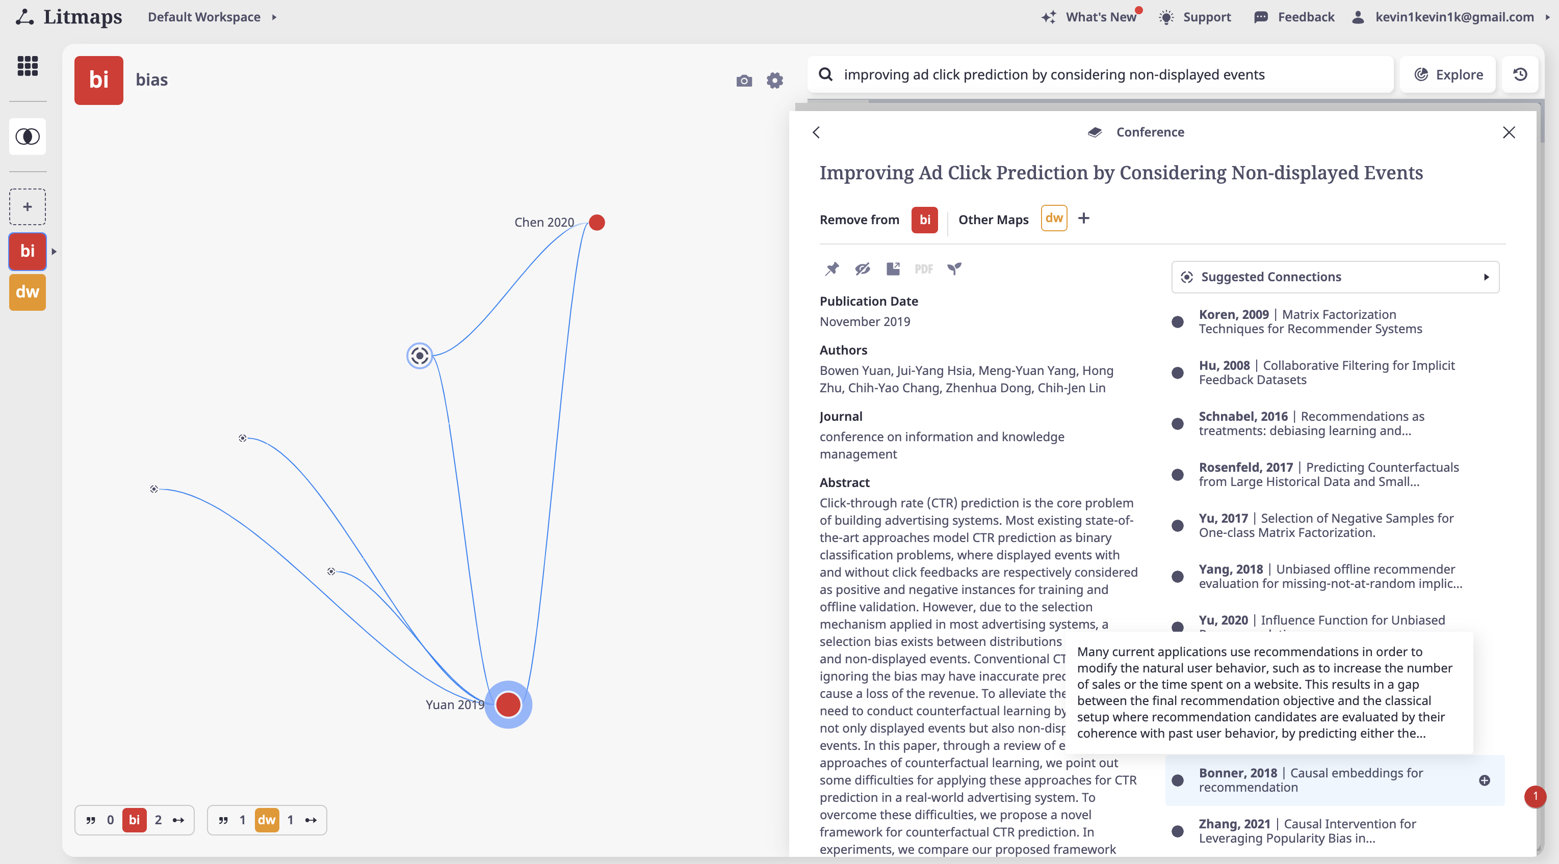The width and height of the screenshot is (1559, 864).
Task: Open the account menu kevin1kevin1k@gmail.com
Action: click(1451, 17)
